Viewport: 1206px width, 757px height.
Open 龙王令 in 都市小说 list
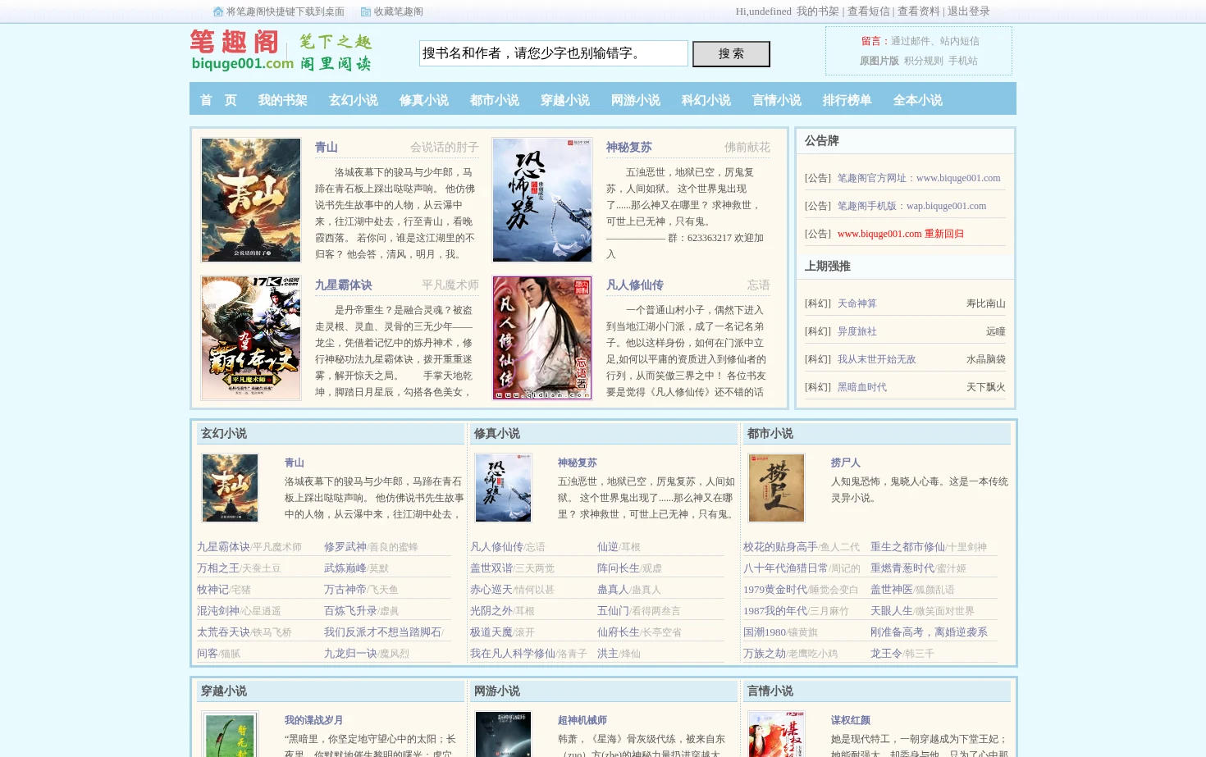(886, 654)
